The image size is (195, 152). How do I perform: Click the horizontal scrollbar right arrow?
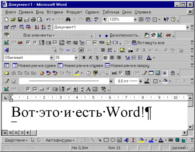click(x=185, y=133)
